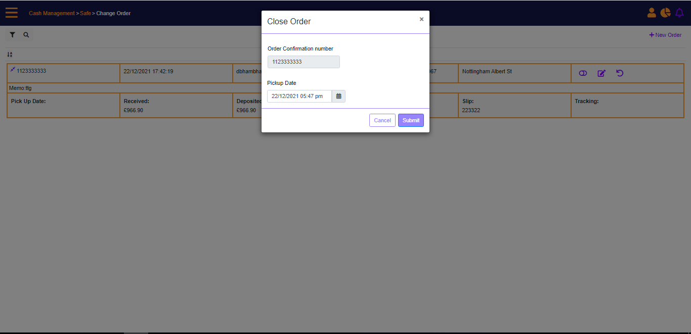The width and height of the screenshot is (691, 334).
Task: Click the sort order icon
Action: pyautogui.click(x=10, y=55)
